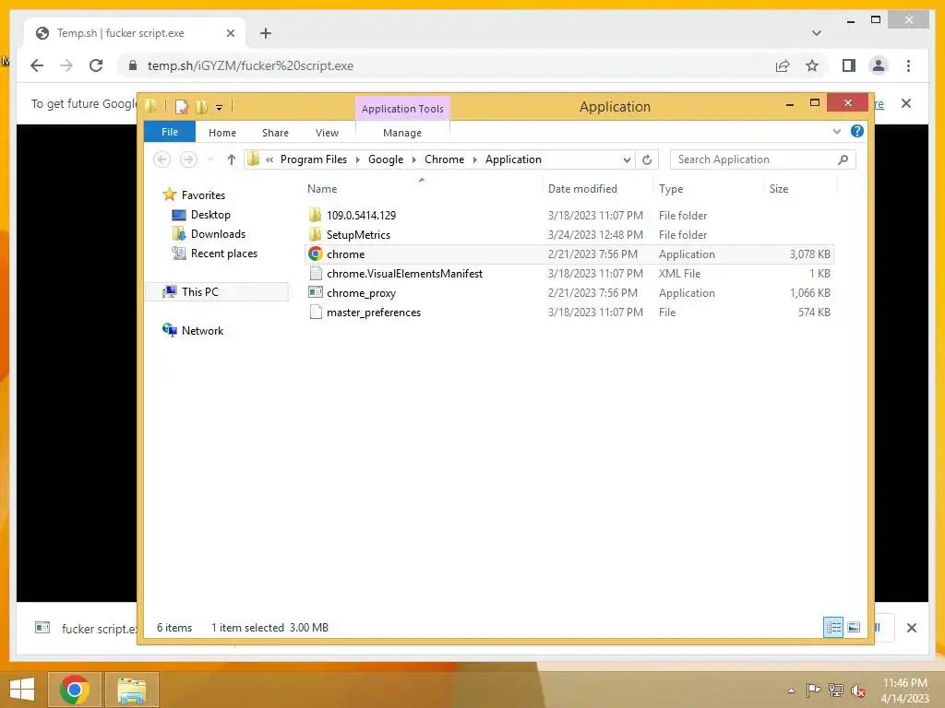Image resolution: width=945 pixels, height=708 pixels.
Task: Open the Chrome profile avatar
Action: point(879,65)
